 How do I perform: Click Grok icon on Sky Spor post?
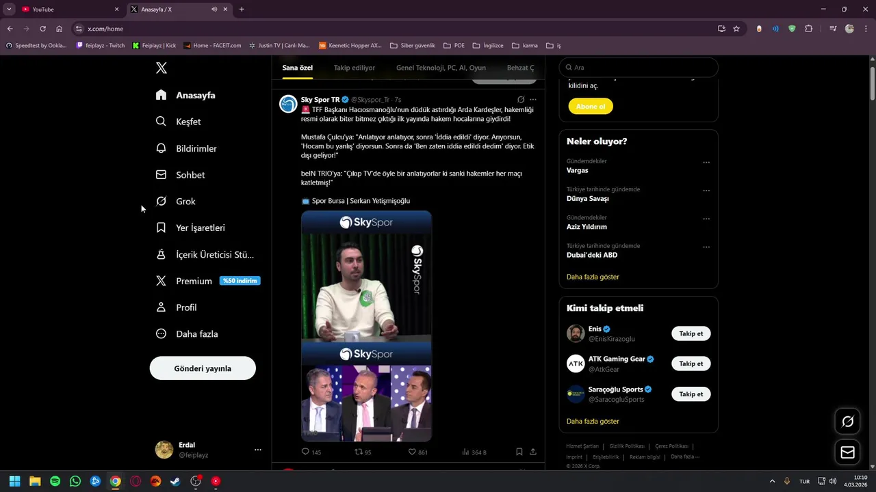point(521,100)
